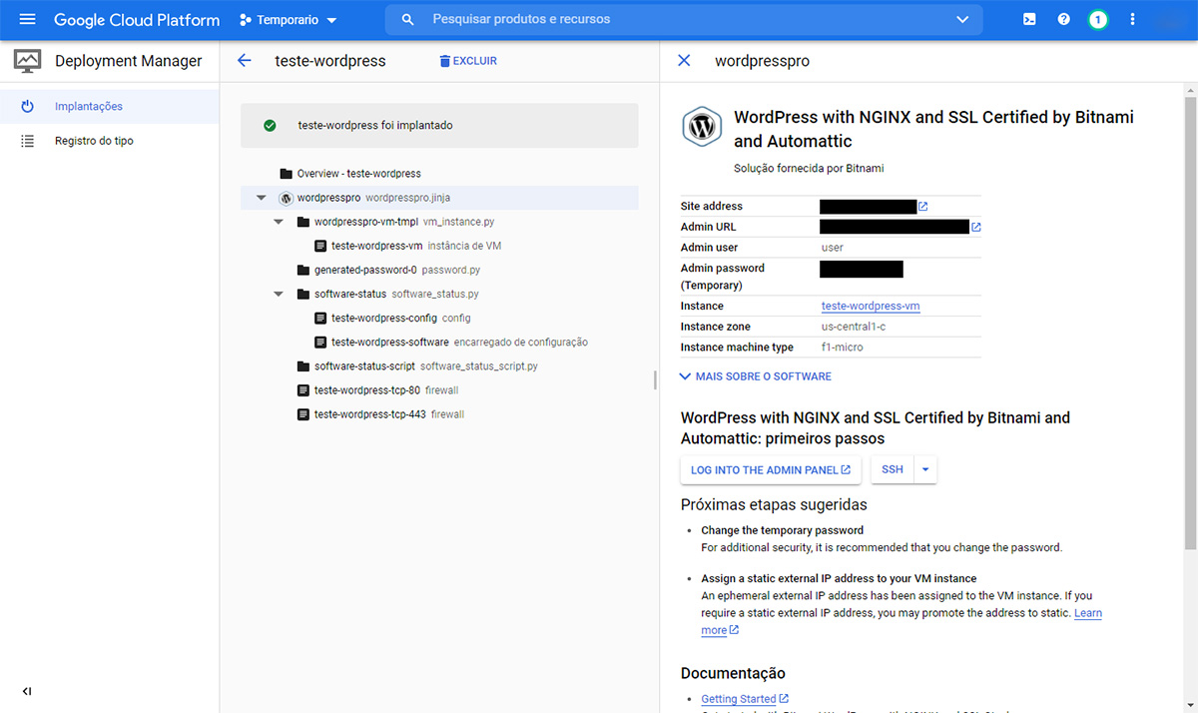The image size is (1198, 713).
Task: Open the Admin URL external link icon
Action: [x=975, y=228]
